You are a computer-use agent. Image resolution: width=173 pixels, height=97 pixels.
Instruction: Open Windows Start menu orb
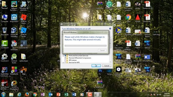(x=3, y=95)
